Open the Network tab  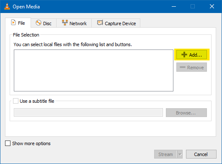pyautogui.click(x=74, y=23)
